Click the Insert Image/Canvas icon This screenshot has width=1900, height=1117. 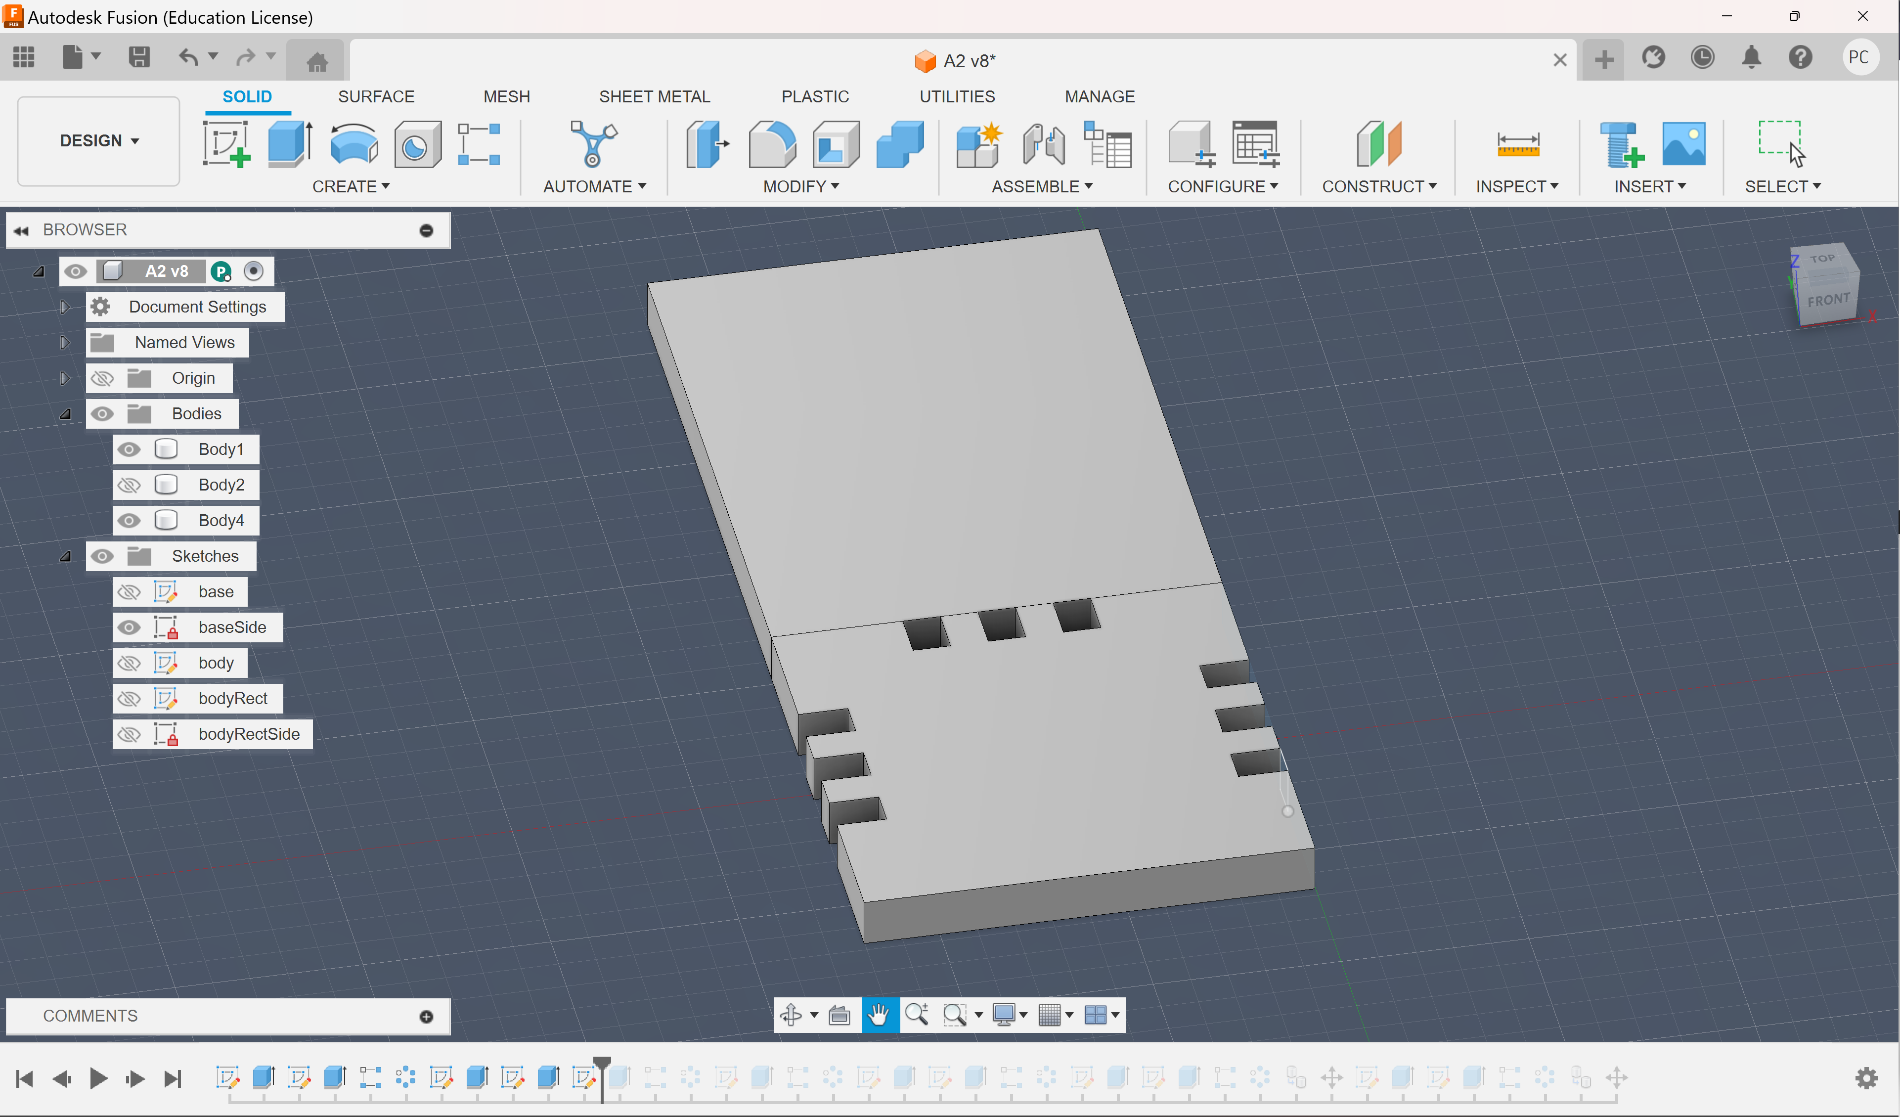coord(1683,143)
